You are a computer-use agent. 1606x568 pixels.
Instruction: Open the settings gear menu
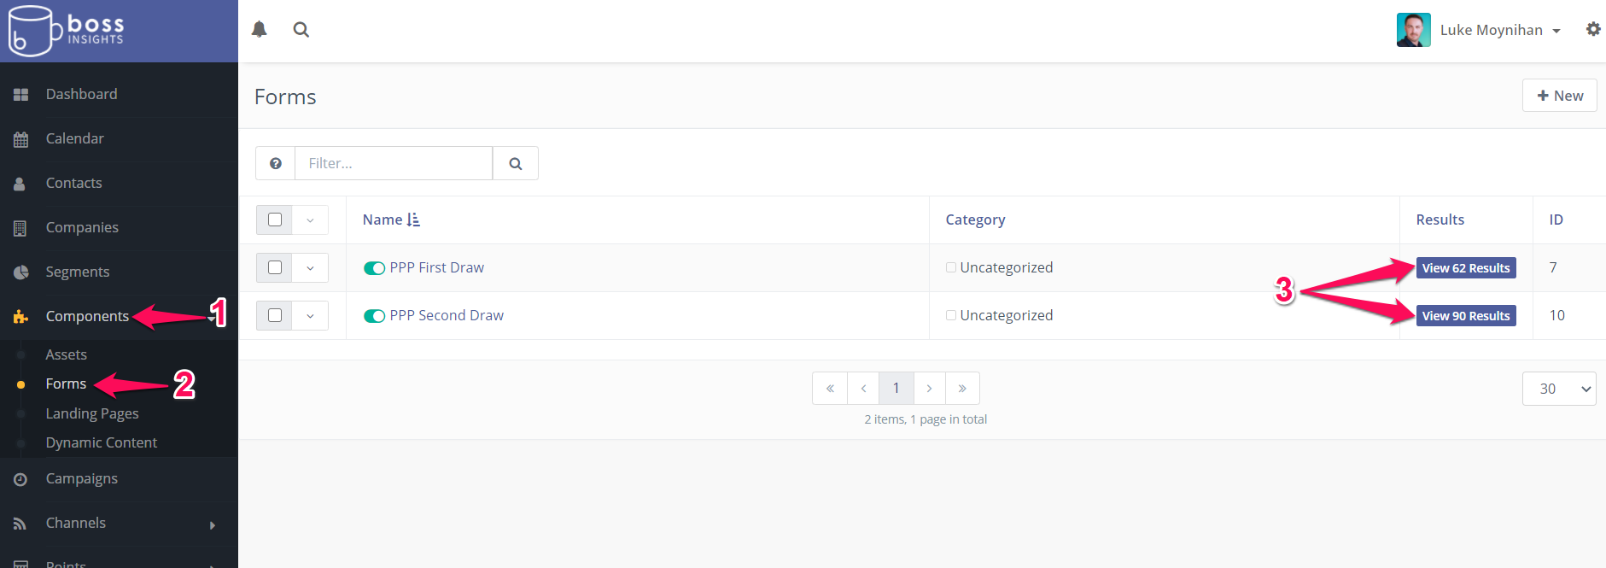[x=1593, y=29]
